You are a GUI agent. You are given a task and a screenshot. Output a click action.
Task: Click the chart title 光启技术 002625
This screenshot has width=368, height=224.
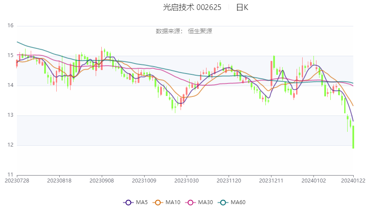pyautogui.click(x=192, y=7)
